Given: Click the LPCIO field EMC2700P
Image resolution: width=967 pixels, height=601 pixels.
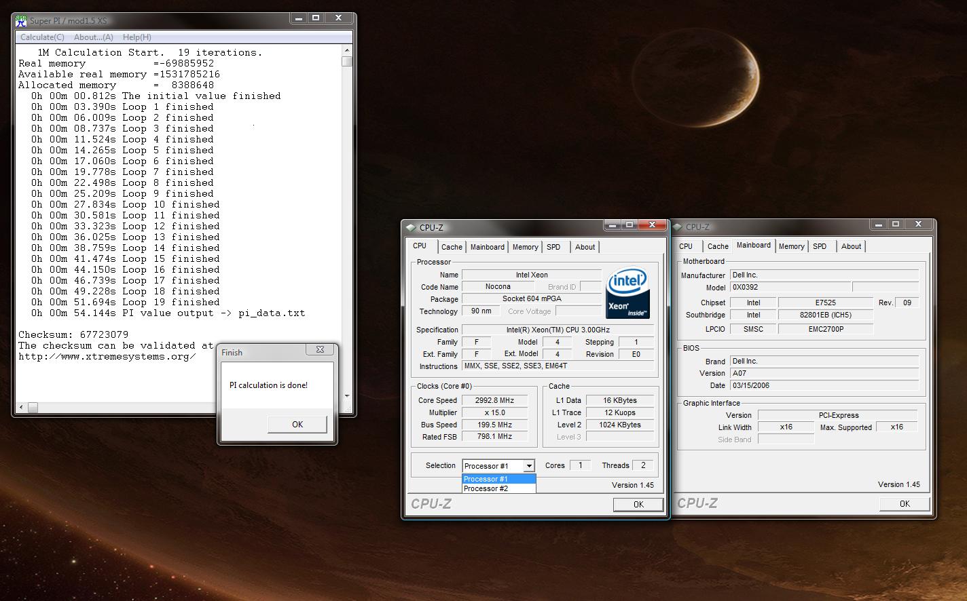Looking at the screenshot, I should point(825,329).
